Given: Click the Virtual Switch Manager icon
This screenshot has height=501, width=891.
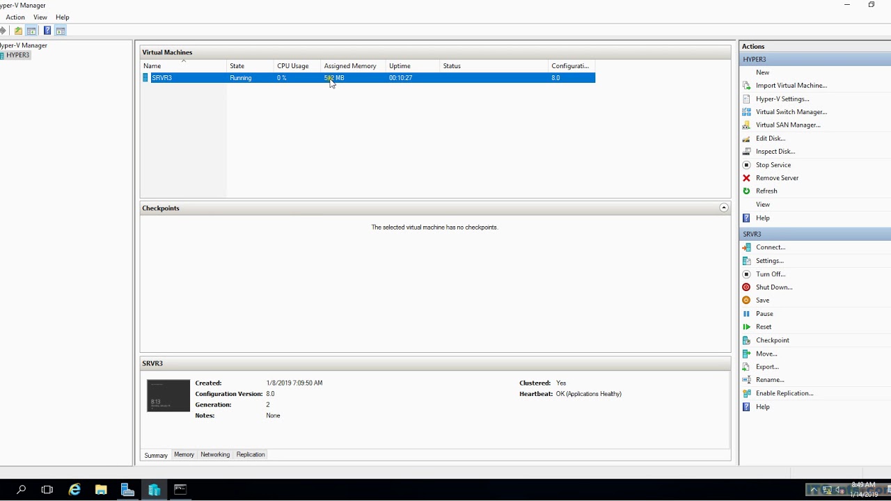Looking at the screenshot, I should pos(746,112).
